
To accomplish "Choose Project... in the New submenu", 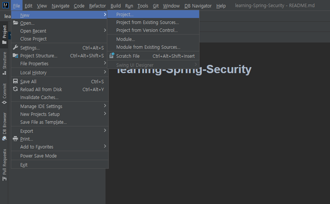I will click(153, 14).
